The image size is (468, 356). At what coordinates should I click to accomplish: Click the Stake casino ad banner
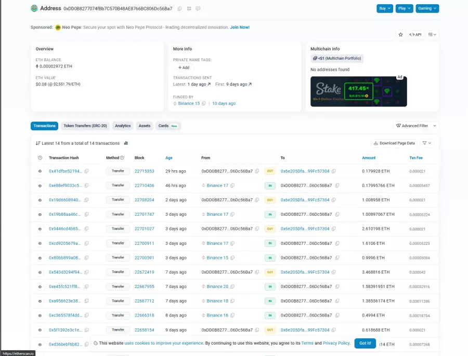[x=358, y=91]
